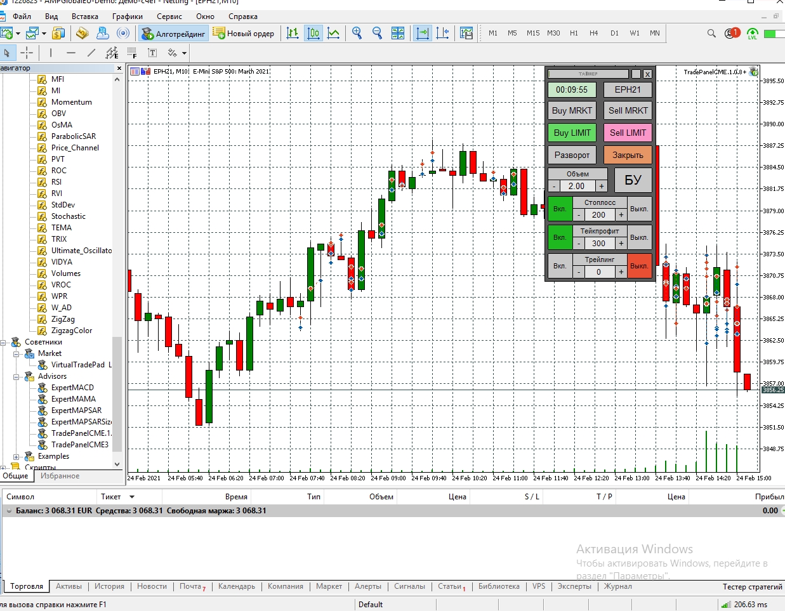Open the cloud VPS toolbar icon
This screenshot has height=611, width=785.
(x=103, y=33)
